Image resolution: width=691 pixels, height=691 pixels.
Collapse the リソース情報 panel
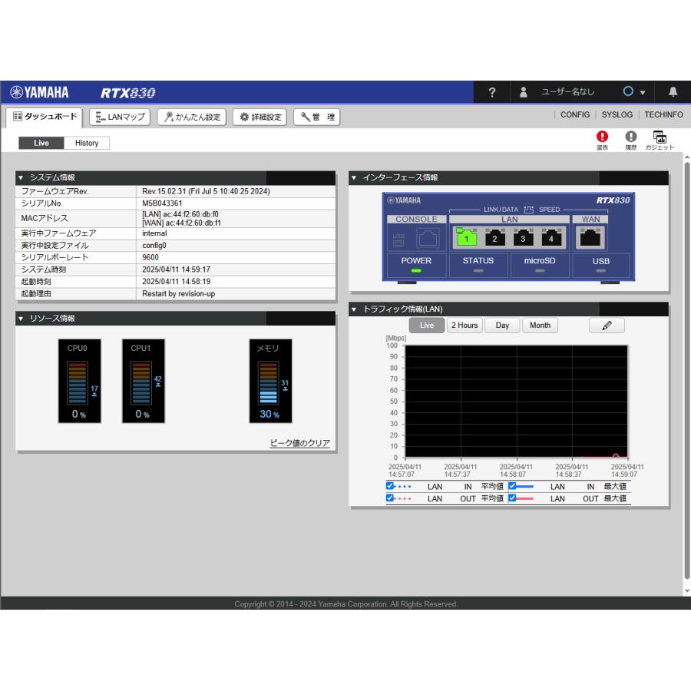click(21, 318)
